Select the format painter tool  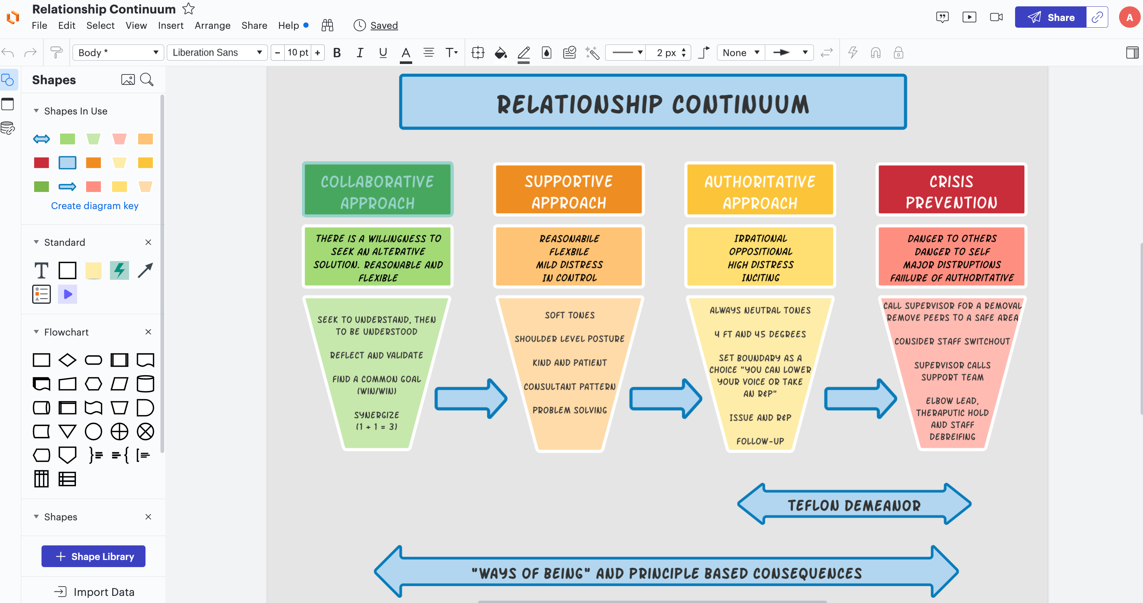(56, 53)
